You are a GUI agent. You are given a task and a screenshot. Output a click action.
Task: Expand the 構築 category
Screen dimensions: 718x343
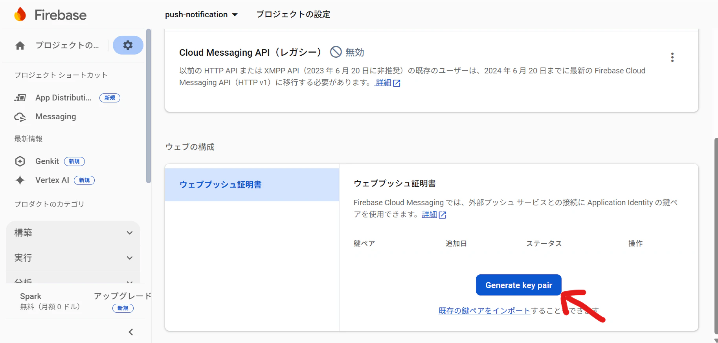click(x=73, y=233)
